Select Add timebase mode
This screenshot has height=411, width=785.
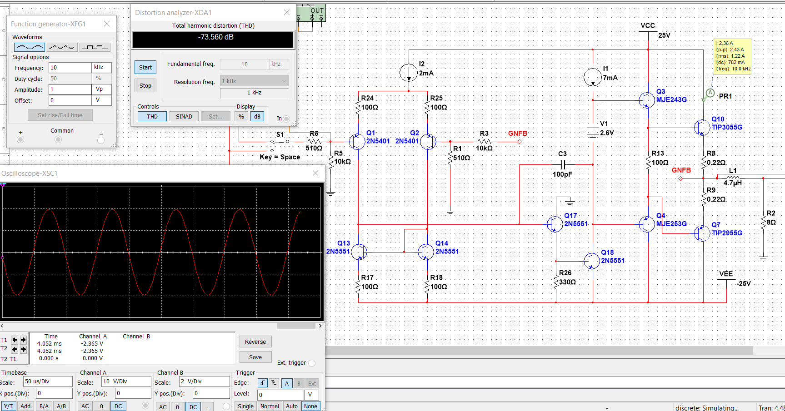coord(25,406)
